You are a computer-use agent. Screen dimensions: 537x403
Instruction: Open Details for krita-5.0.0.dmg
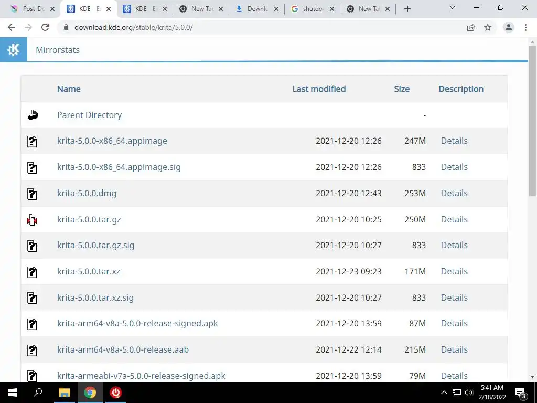(x=454, y=193)
